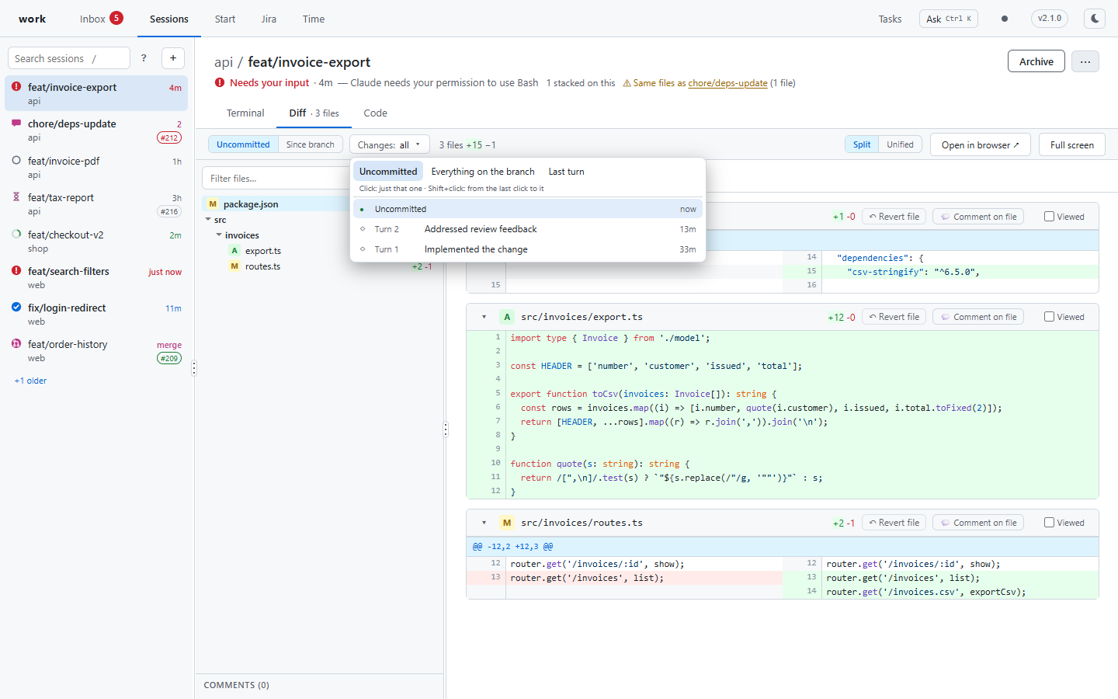Viewport: 1118px width, 699px height.
Task: Switch the diff layout to Unified
Action: pos(900,144)
